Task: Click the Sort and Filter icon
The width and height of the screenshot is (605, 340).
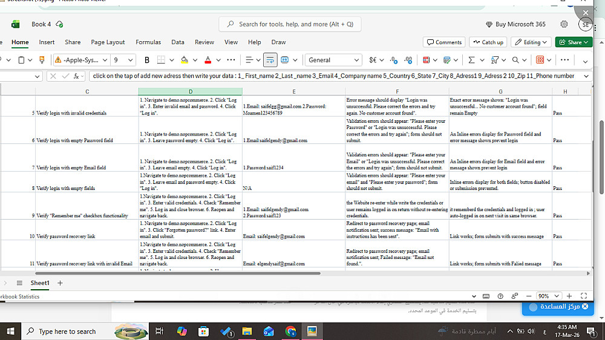Action: point(495,60)
